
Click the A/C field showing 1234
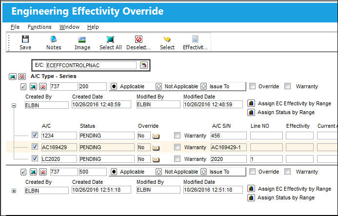coord(59,136)
